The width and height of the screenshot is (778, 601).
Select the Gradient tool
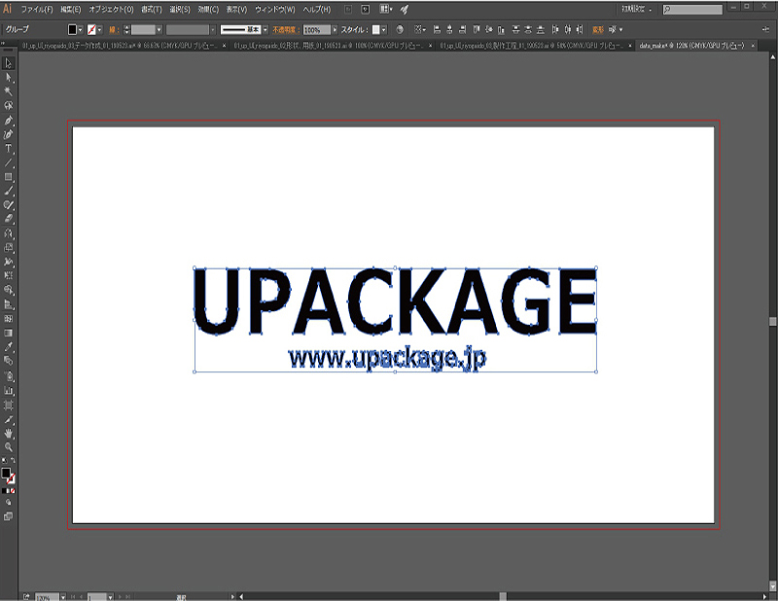(x=8, y=333)
